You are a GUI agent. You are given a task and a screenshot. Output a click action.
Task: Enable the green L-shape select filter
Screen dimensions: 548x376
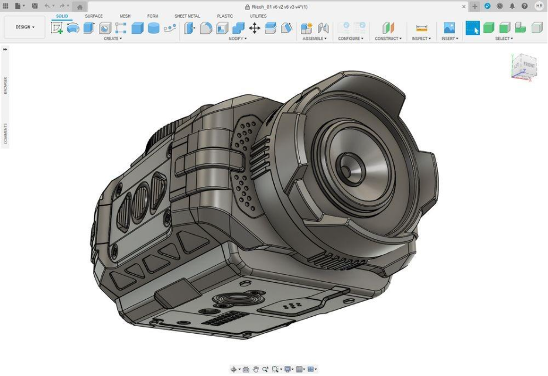tap(520, 28)
